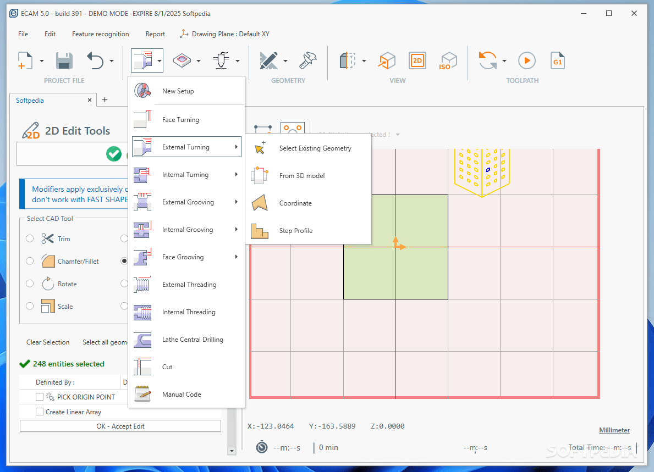Click the geometry pencil-ruler draw icon
This screenshot has height=472, width=654.
coord(268,61)
